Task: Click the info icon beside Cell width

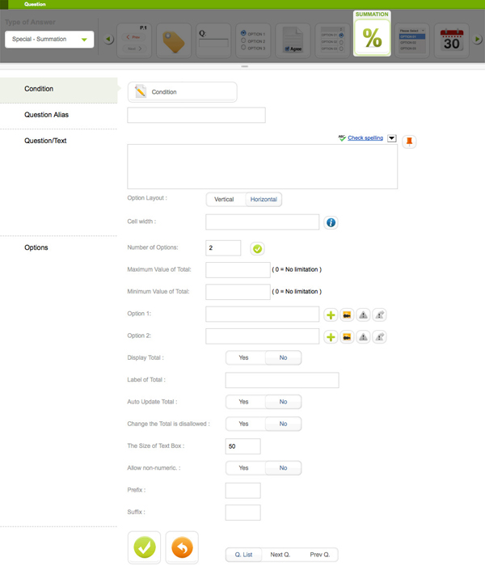Action: coord(331,222)
